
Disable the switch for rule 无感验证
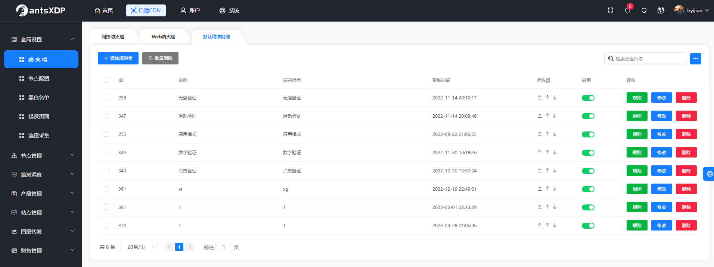588,98
